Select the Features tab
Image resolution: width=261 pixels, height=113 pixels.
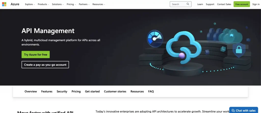pyautogui.click(x=47, y=91)
